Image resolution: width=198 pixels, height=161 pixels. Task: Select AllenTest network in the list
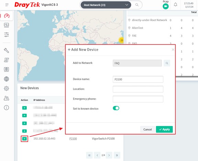click(137, 28)
